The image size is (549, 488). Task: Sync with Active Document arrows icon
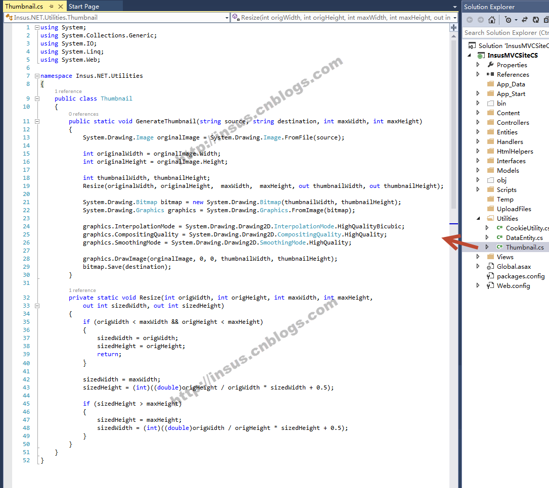[x=525, y=20]
